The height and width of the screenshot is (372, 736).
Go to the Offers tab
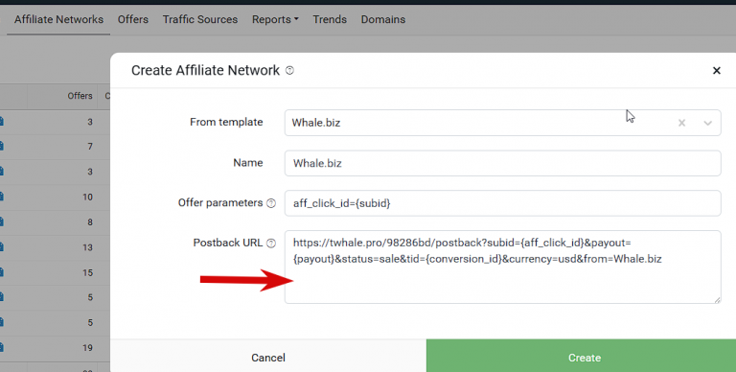(133, 20)
